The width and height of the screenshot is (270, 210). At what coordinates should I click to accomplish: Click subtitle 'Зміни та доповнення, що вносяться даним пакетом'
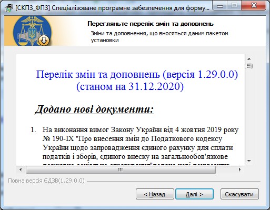(x=159, y=33)
